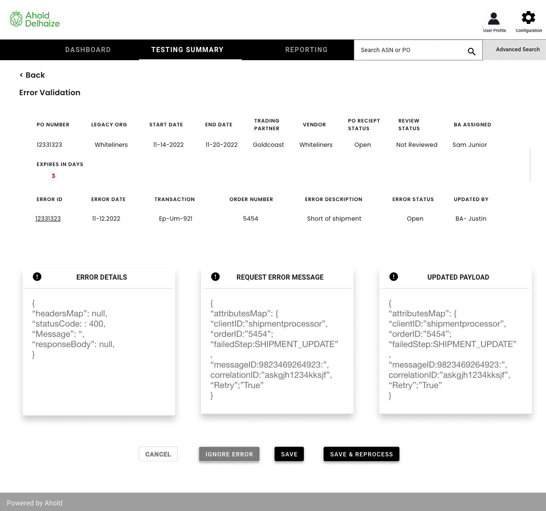Open the Reporting tab
The width and height of the screenshot is (546, 511).
[306, 50]
